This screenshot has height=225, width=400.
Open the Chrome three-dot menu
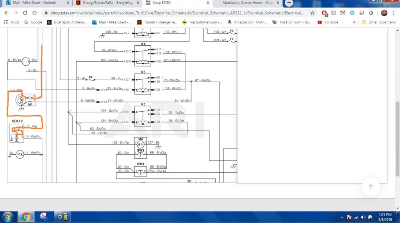pyautogui.click(x=394, y=13)
